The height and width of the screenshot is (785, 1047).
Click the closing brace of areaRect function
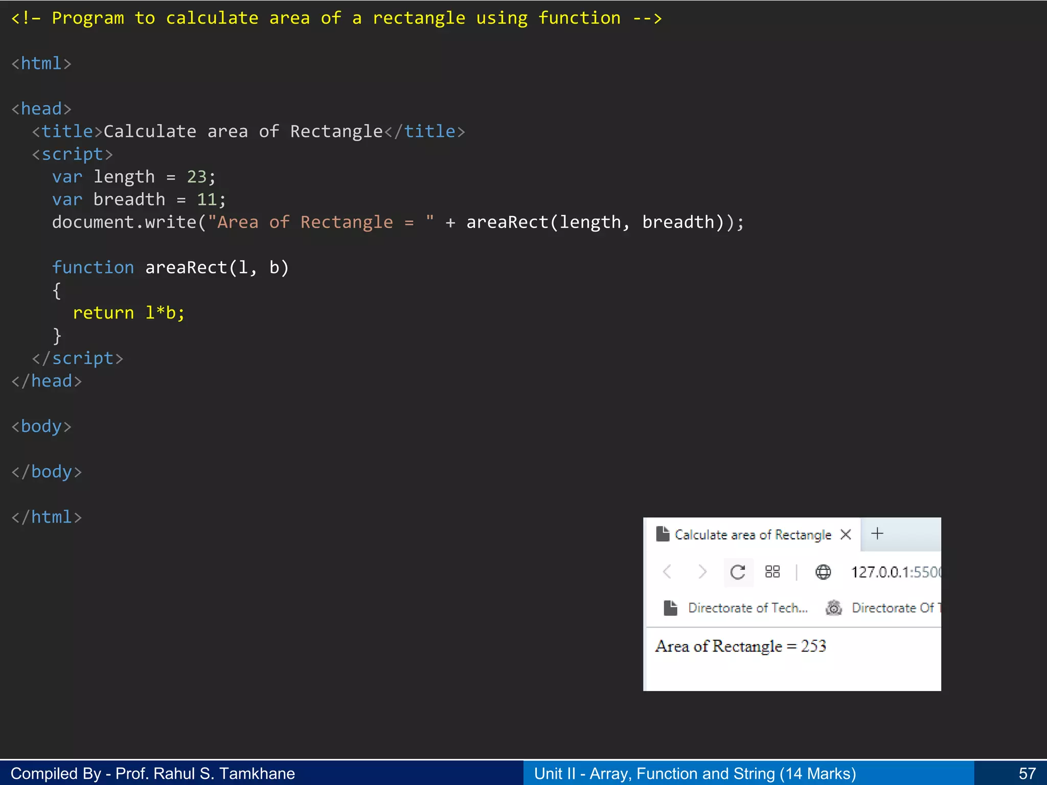tap(57, 336)
